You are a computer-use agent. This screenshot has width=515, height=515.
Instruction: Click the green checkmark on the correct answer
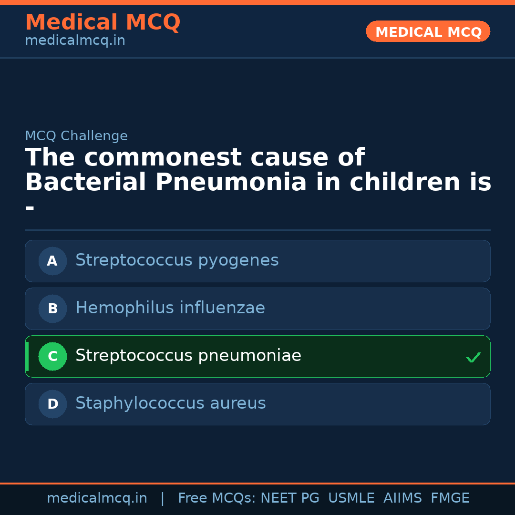(473, 357)
